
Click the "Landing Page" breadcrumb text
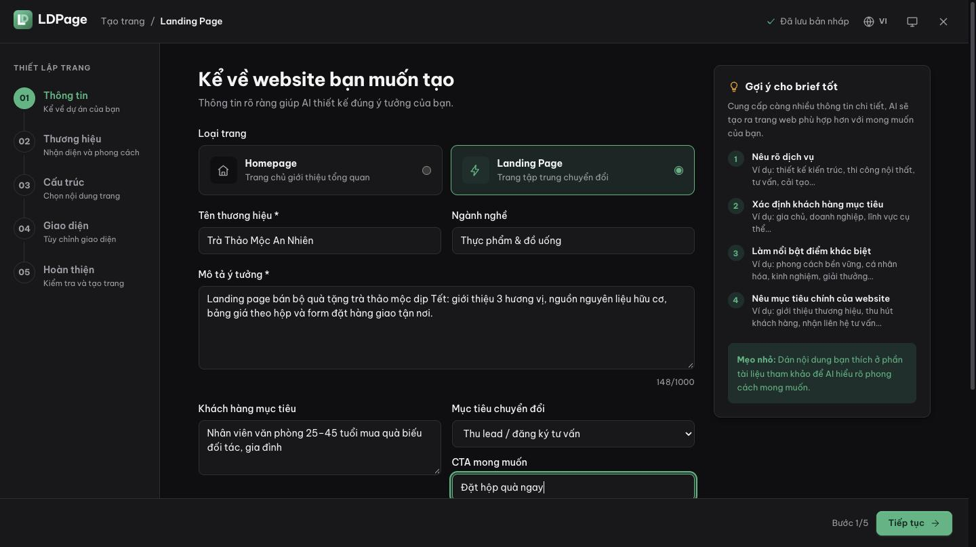pyautogui.click(x=191, y=21)
